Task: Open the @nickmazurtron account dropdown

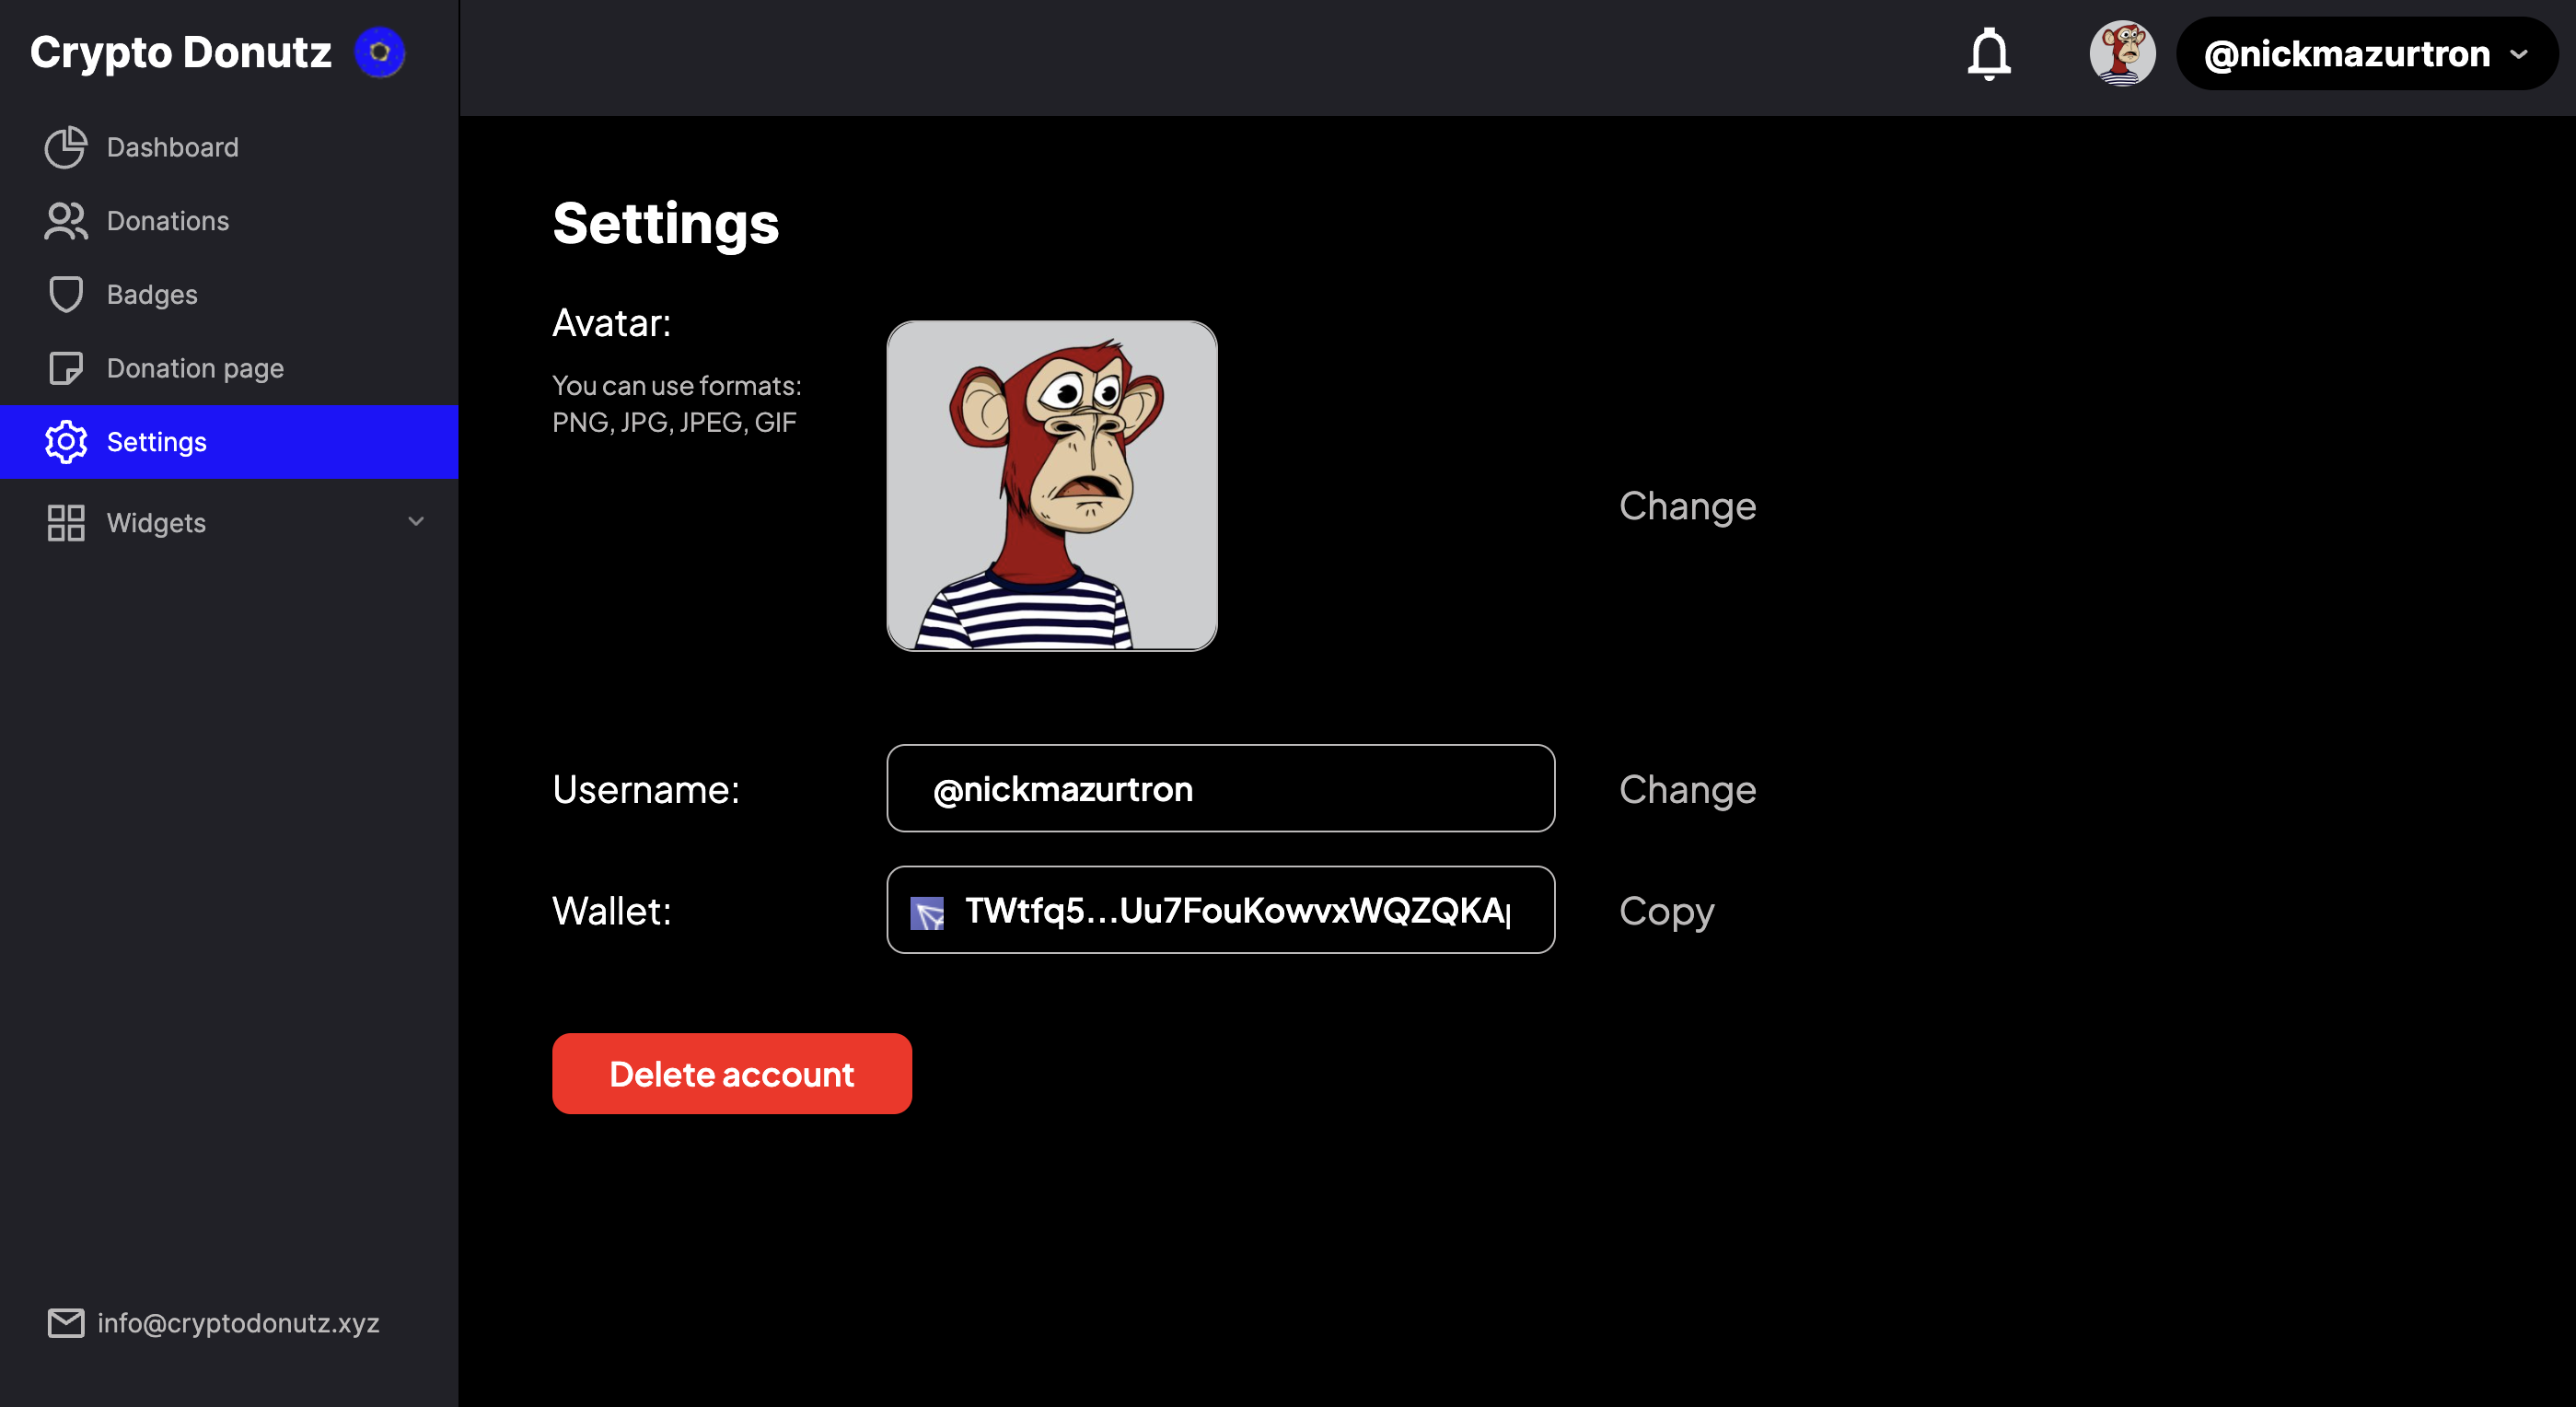Action: coord(2366,54)
